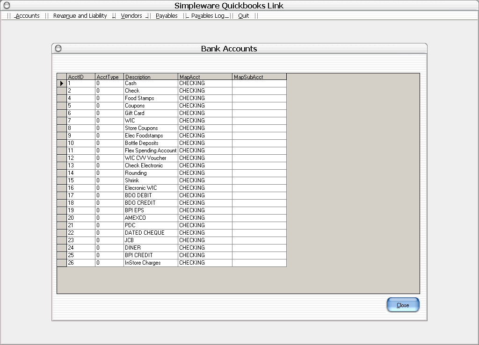479x345 pixels.
Task: Click the AcctID cell showing 26
Action: tap(81, 263)
